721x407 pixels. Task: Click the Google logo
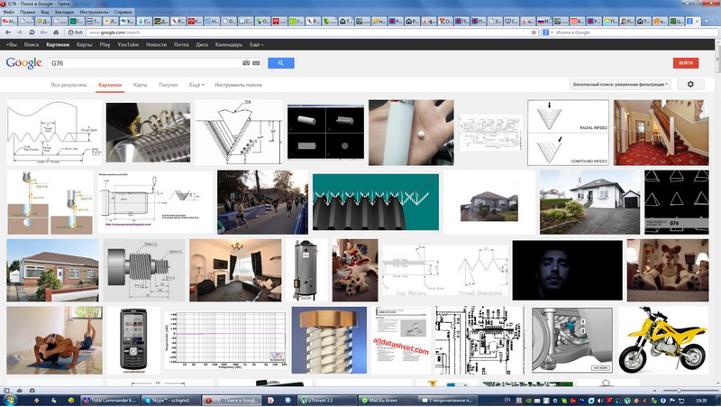(x=23, y=62)
